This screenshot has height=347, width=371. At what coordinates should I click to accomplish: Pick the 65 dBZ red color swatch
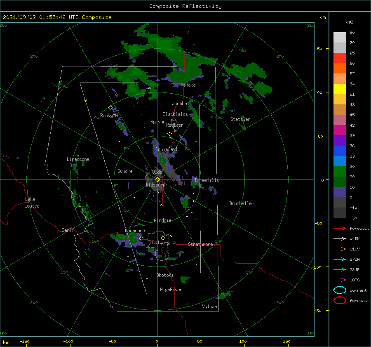click(x=340, y=58)
